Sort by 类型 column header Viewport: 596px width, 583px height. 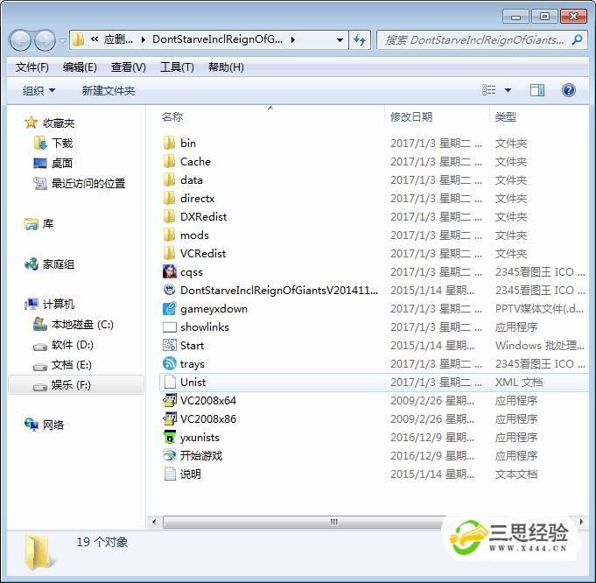pos(506,117)
